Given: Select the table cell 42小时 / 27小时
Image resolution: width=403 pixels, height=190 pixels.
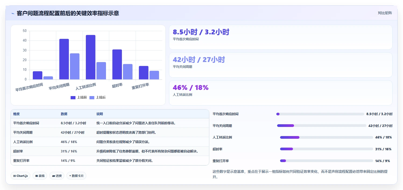Looking at the screenshot, I should (x=73, y=133).
